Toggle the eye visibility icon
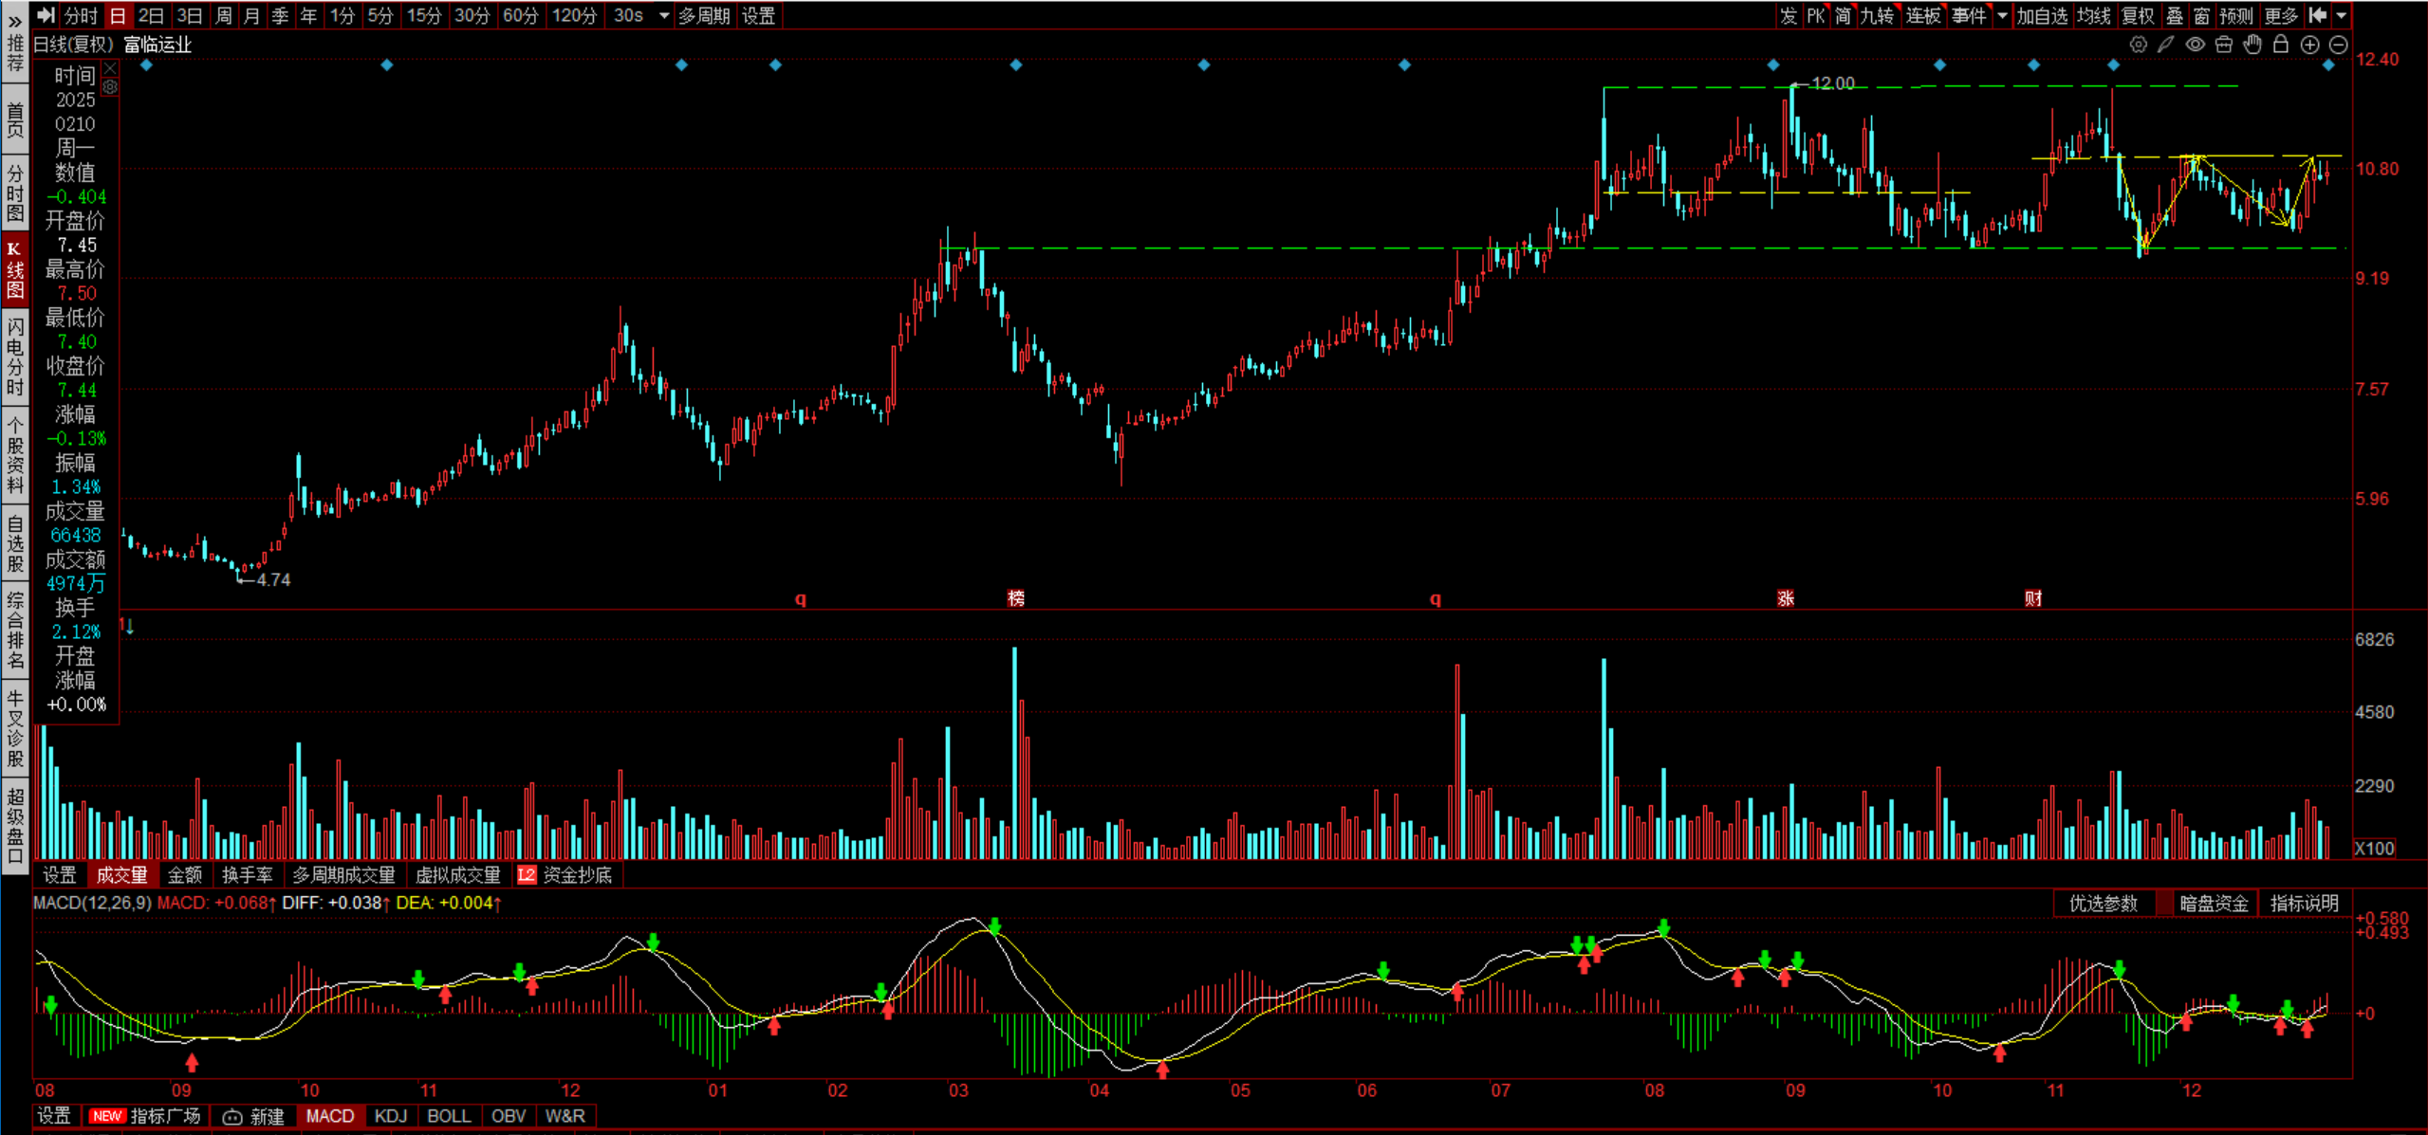2428x1135 pixels. 2196,45
